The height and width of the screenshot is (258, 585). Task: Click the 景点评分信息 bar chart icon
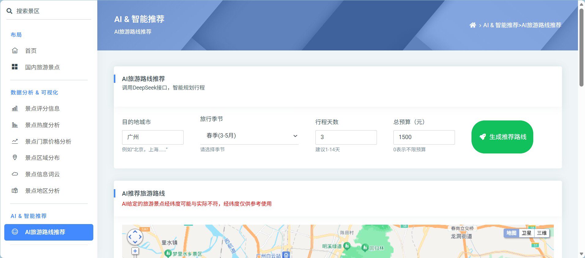coord(15,109)
